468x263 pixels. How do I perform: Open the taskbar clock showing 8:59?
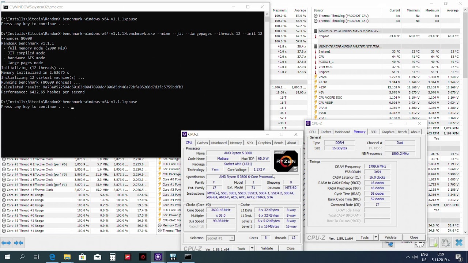pyautogui.click(x=441, y=257)
